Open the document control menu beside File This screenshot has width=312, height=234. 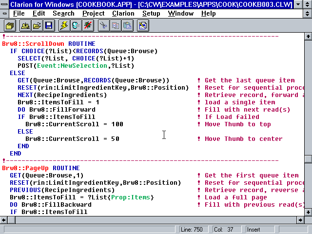point(4,13)
